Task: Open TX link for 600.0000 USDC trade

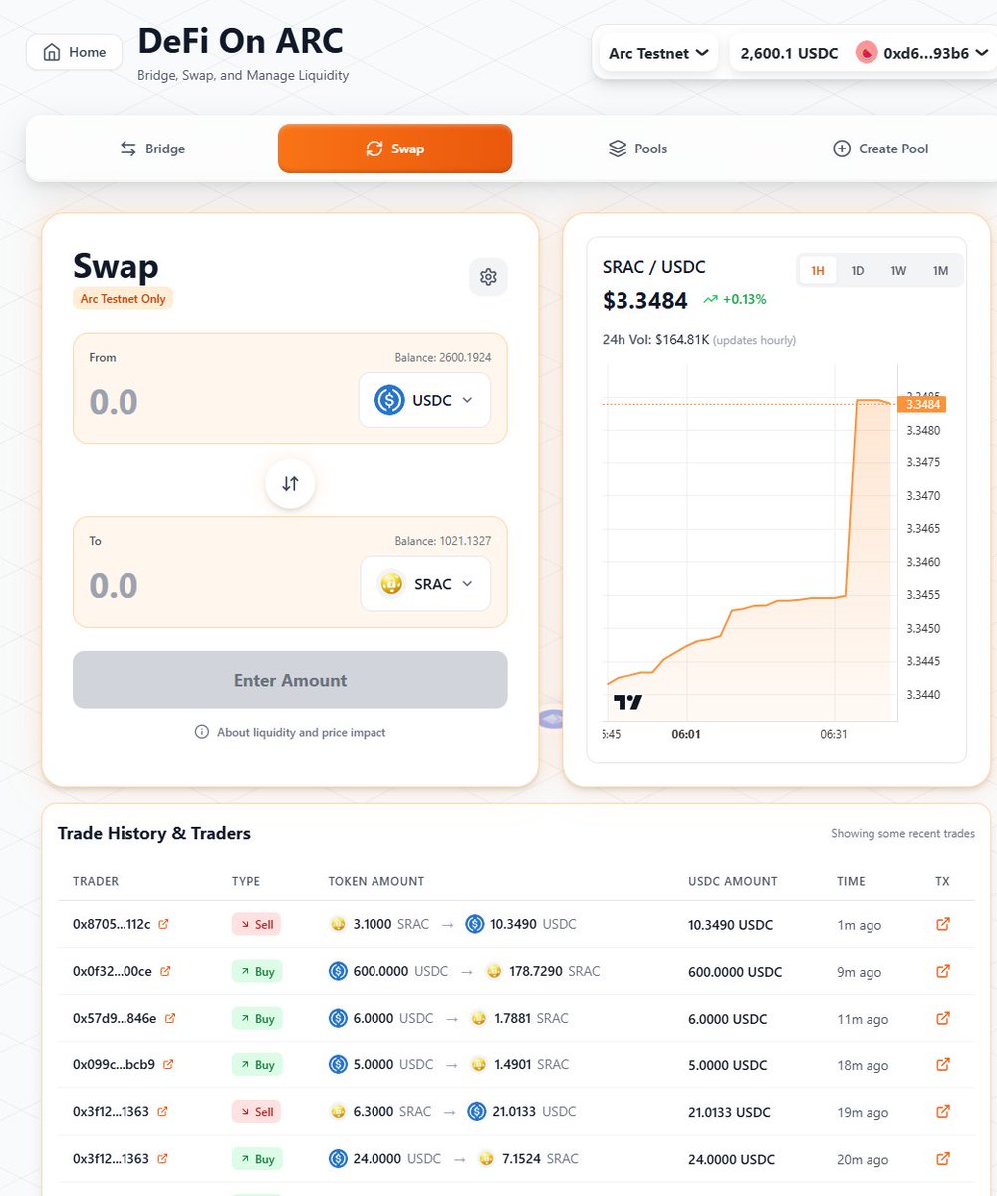Action: [943, 971]
